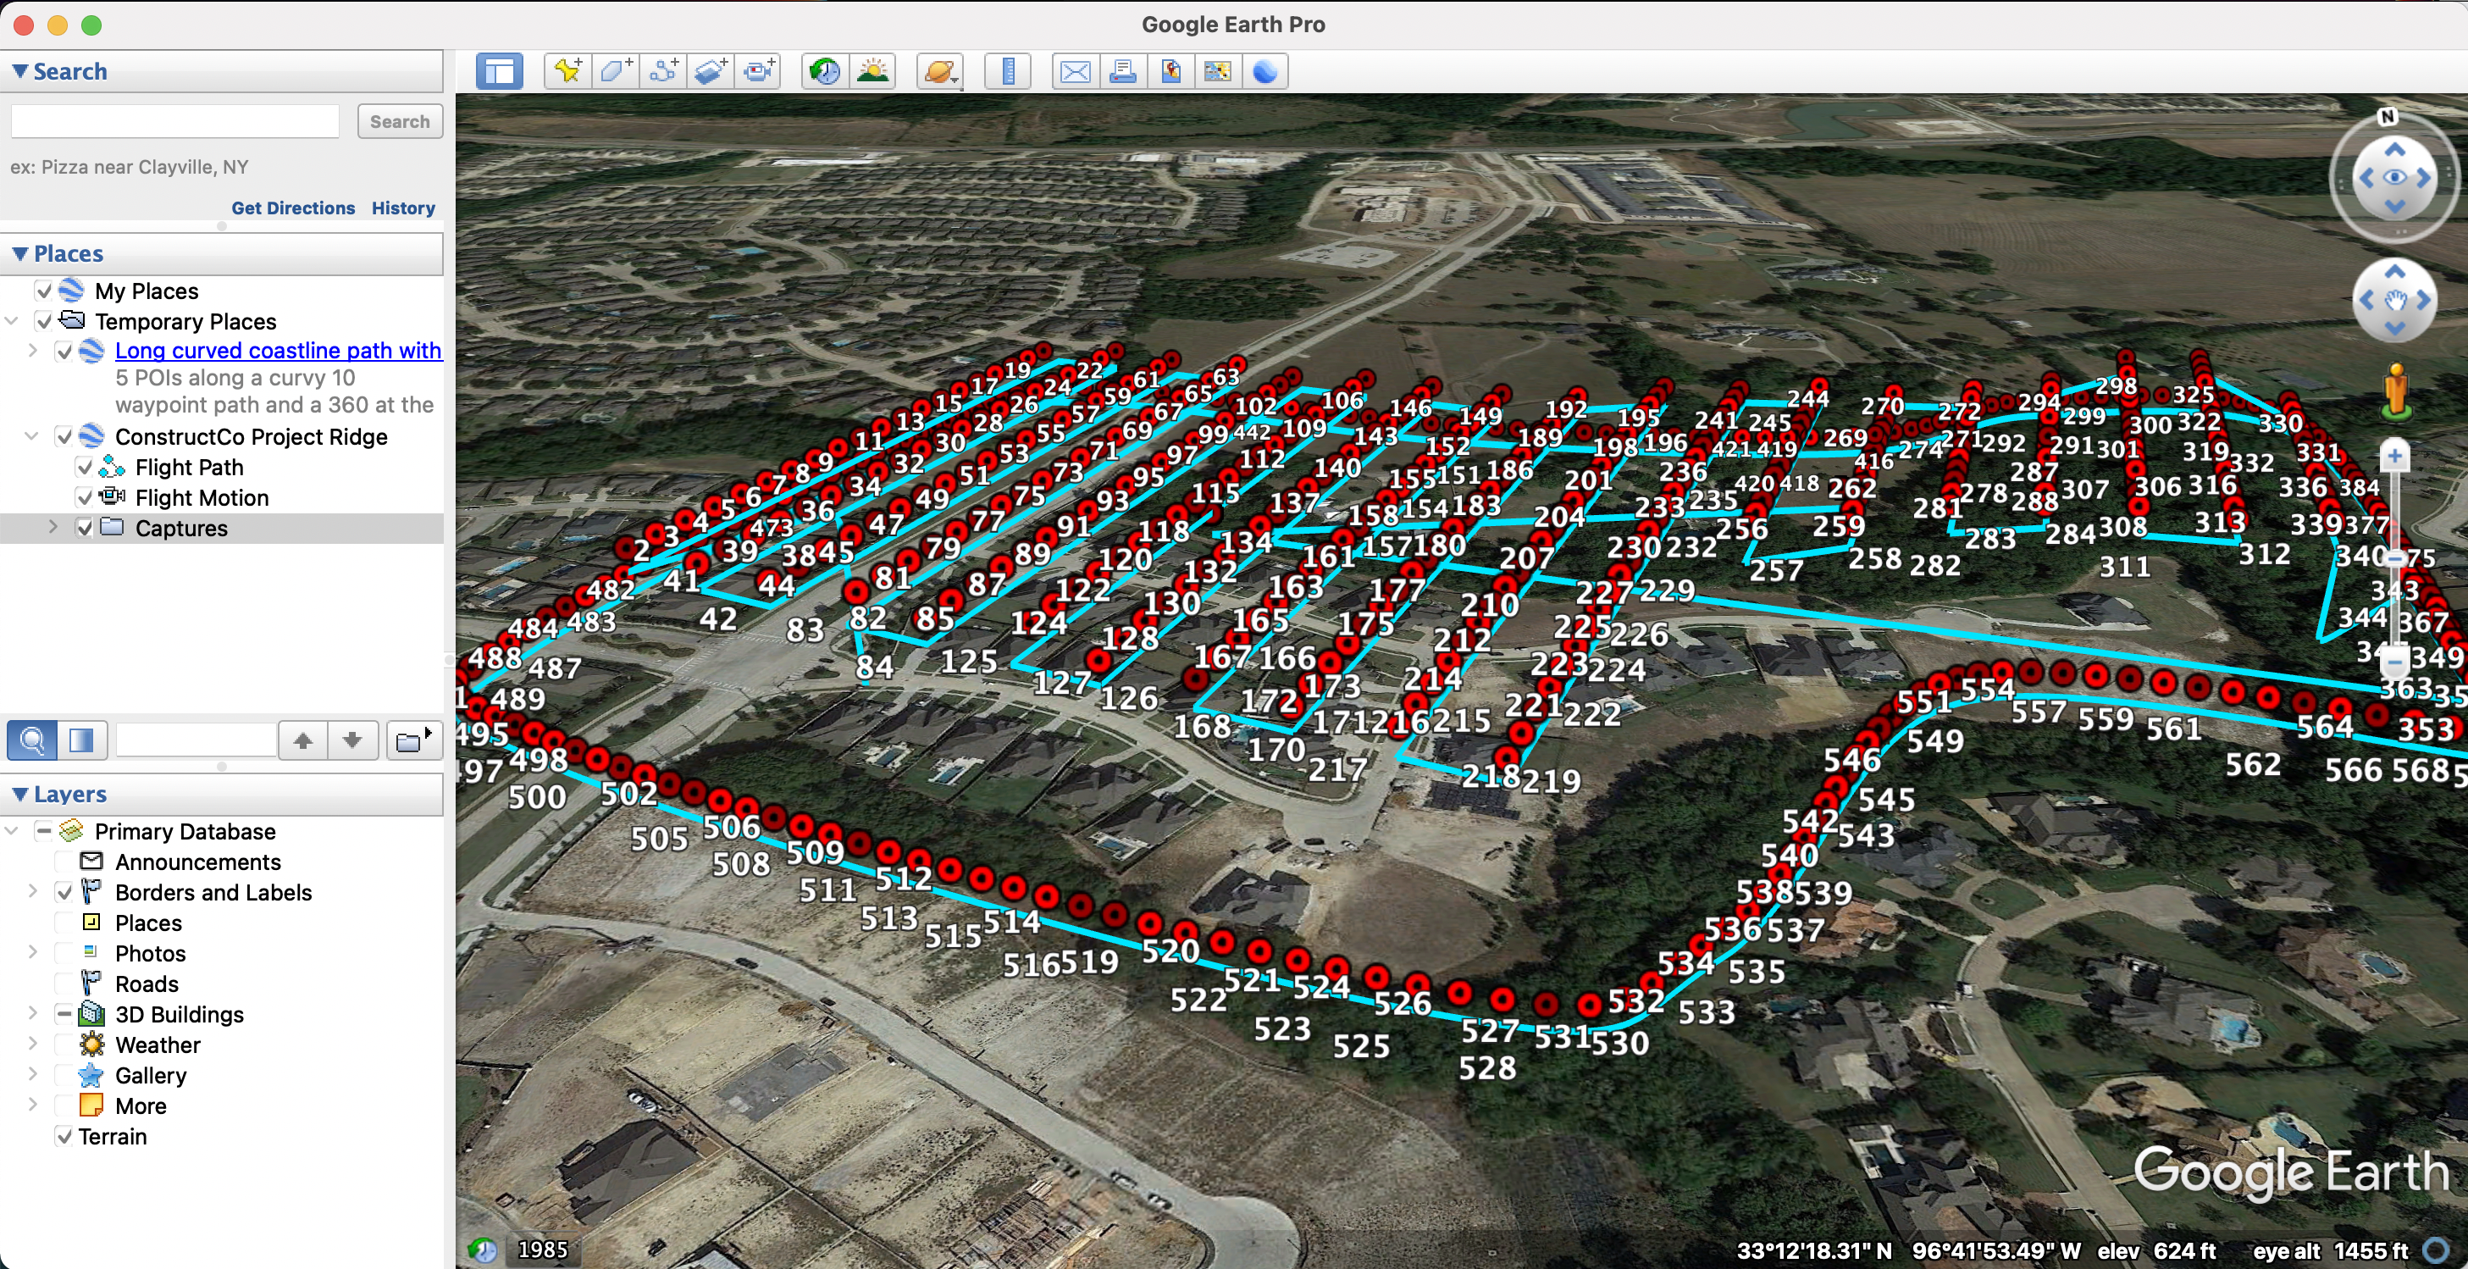
Task: Select Flight Path tree item
Action: pos(190,468)
